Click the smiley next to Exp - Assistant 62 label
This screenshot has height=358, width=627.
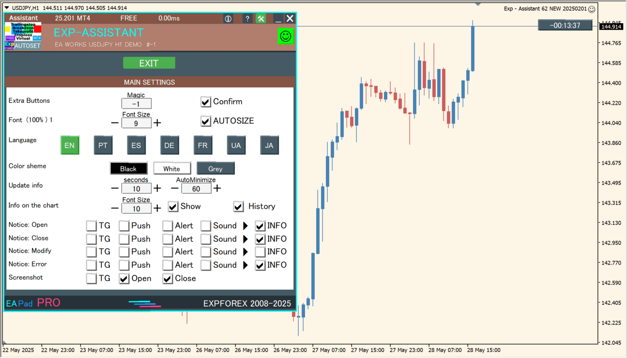pos(592,9)
